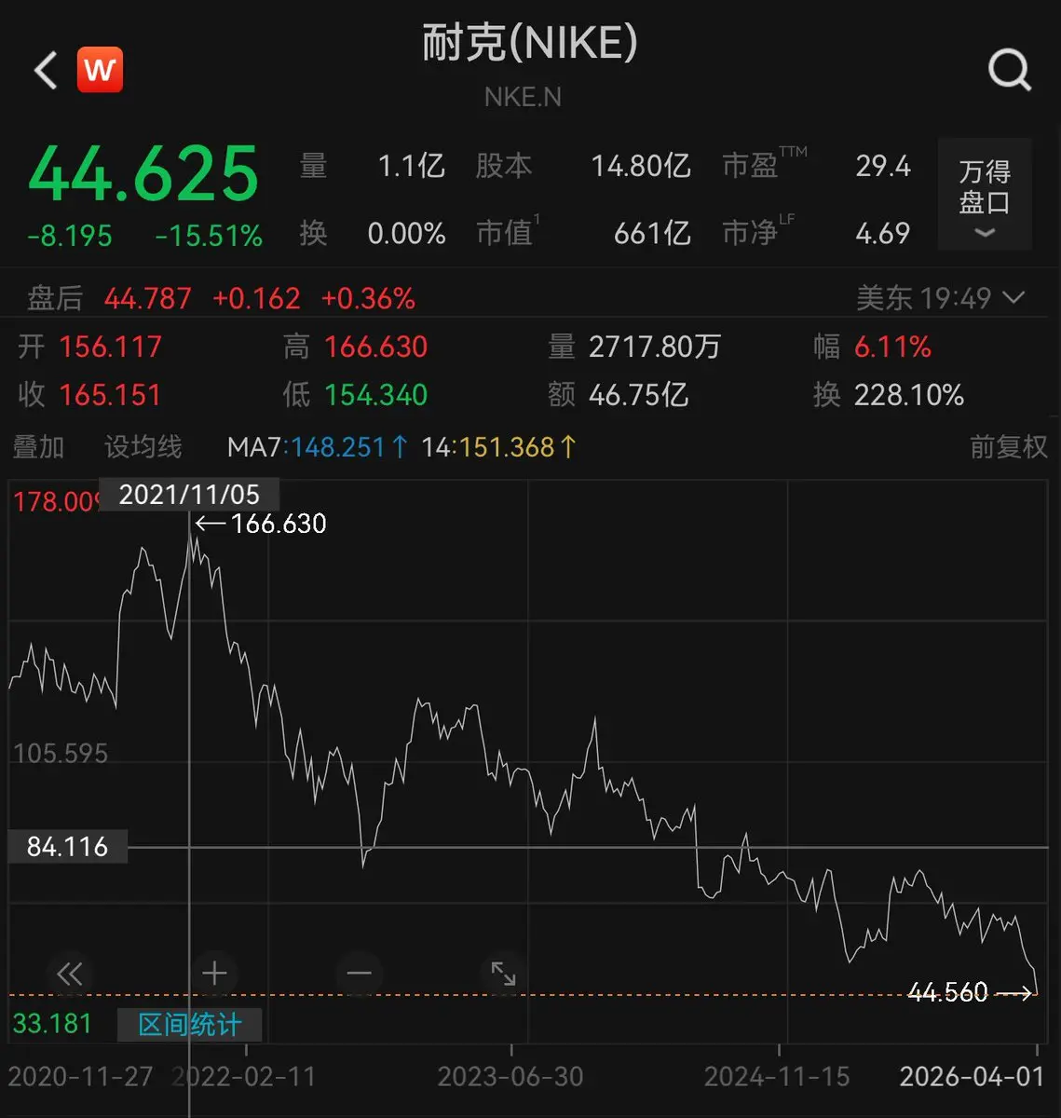Expand chart to fullscreen icon
The image size is (1061, 1118).
[503, 974]
